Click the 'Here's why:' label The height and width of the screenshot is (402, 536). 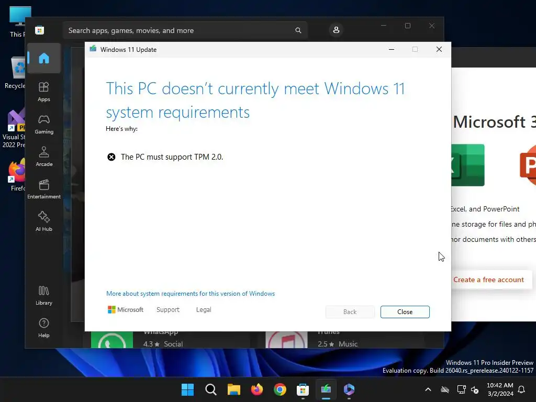(121, 129)
